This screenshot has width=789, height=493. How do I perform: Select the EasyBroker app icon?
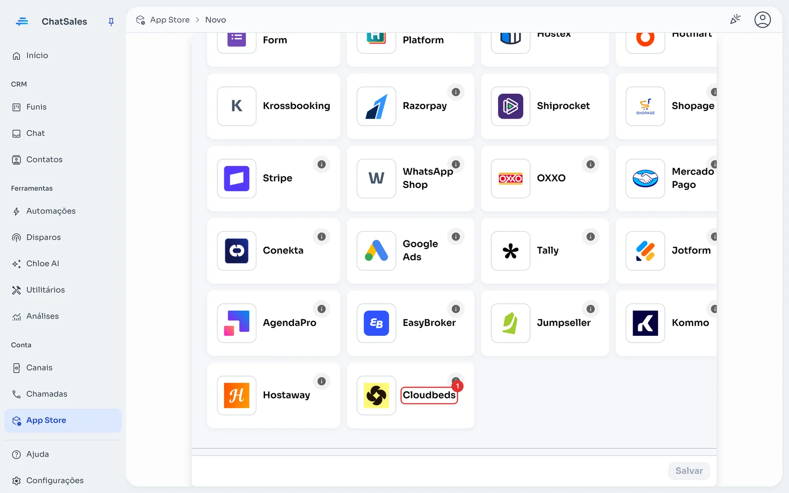(376, 323)
